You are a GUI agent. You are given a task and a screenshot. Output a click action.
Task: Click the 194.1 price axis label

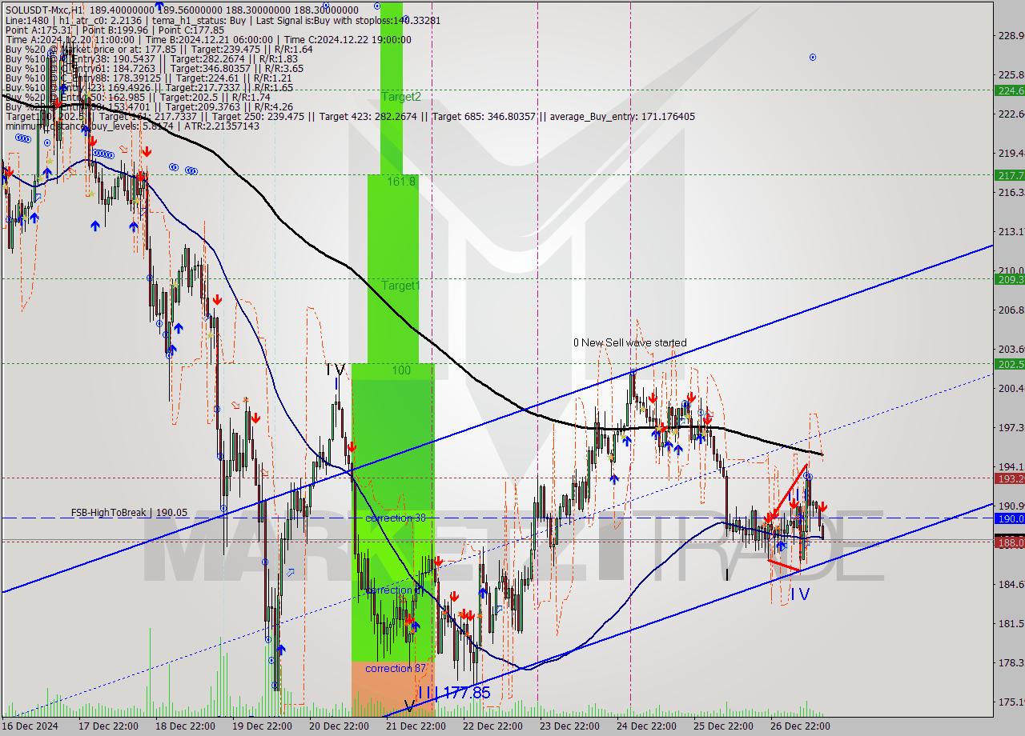(1011, 466)
